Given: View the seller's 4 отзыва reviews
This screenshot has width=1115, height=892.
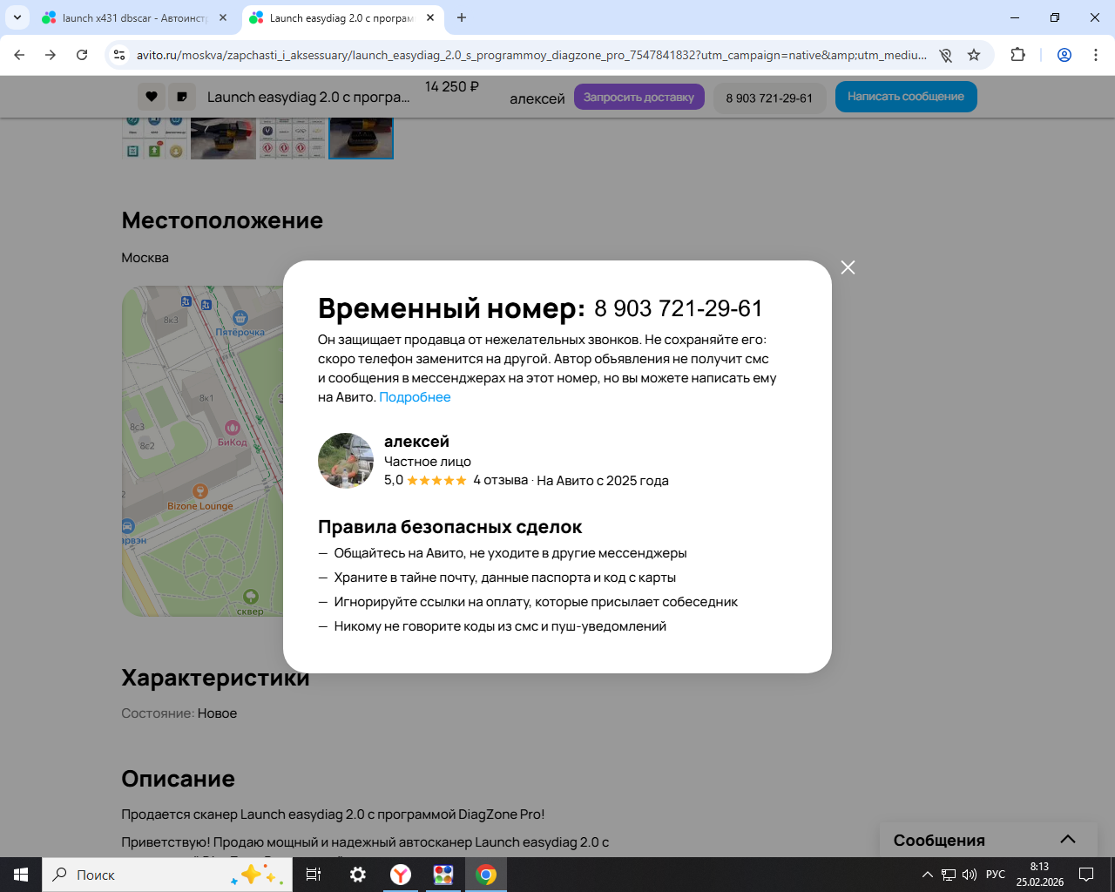Looking at the screenshot, I should (x=500, y=480).
